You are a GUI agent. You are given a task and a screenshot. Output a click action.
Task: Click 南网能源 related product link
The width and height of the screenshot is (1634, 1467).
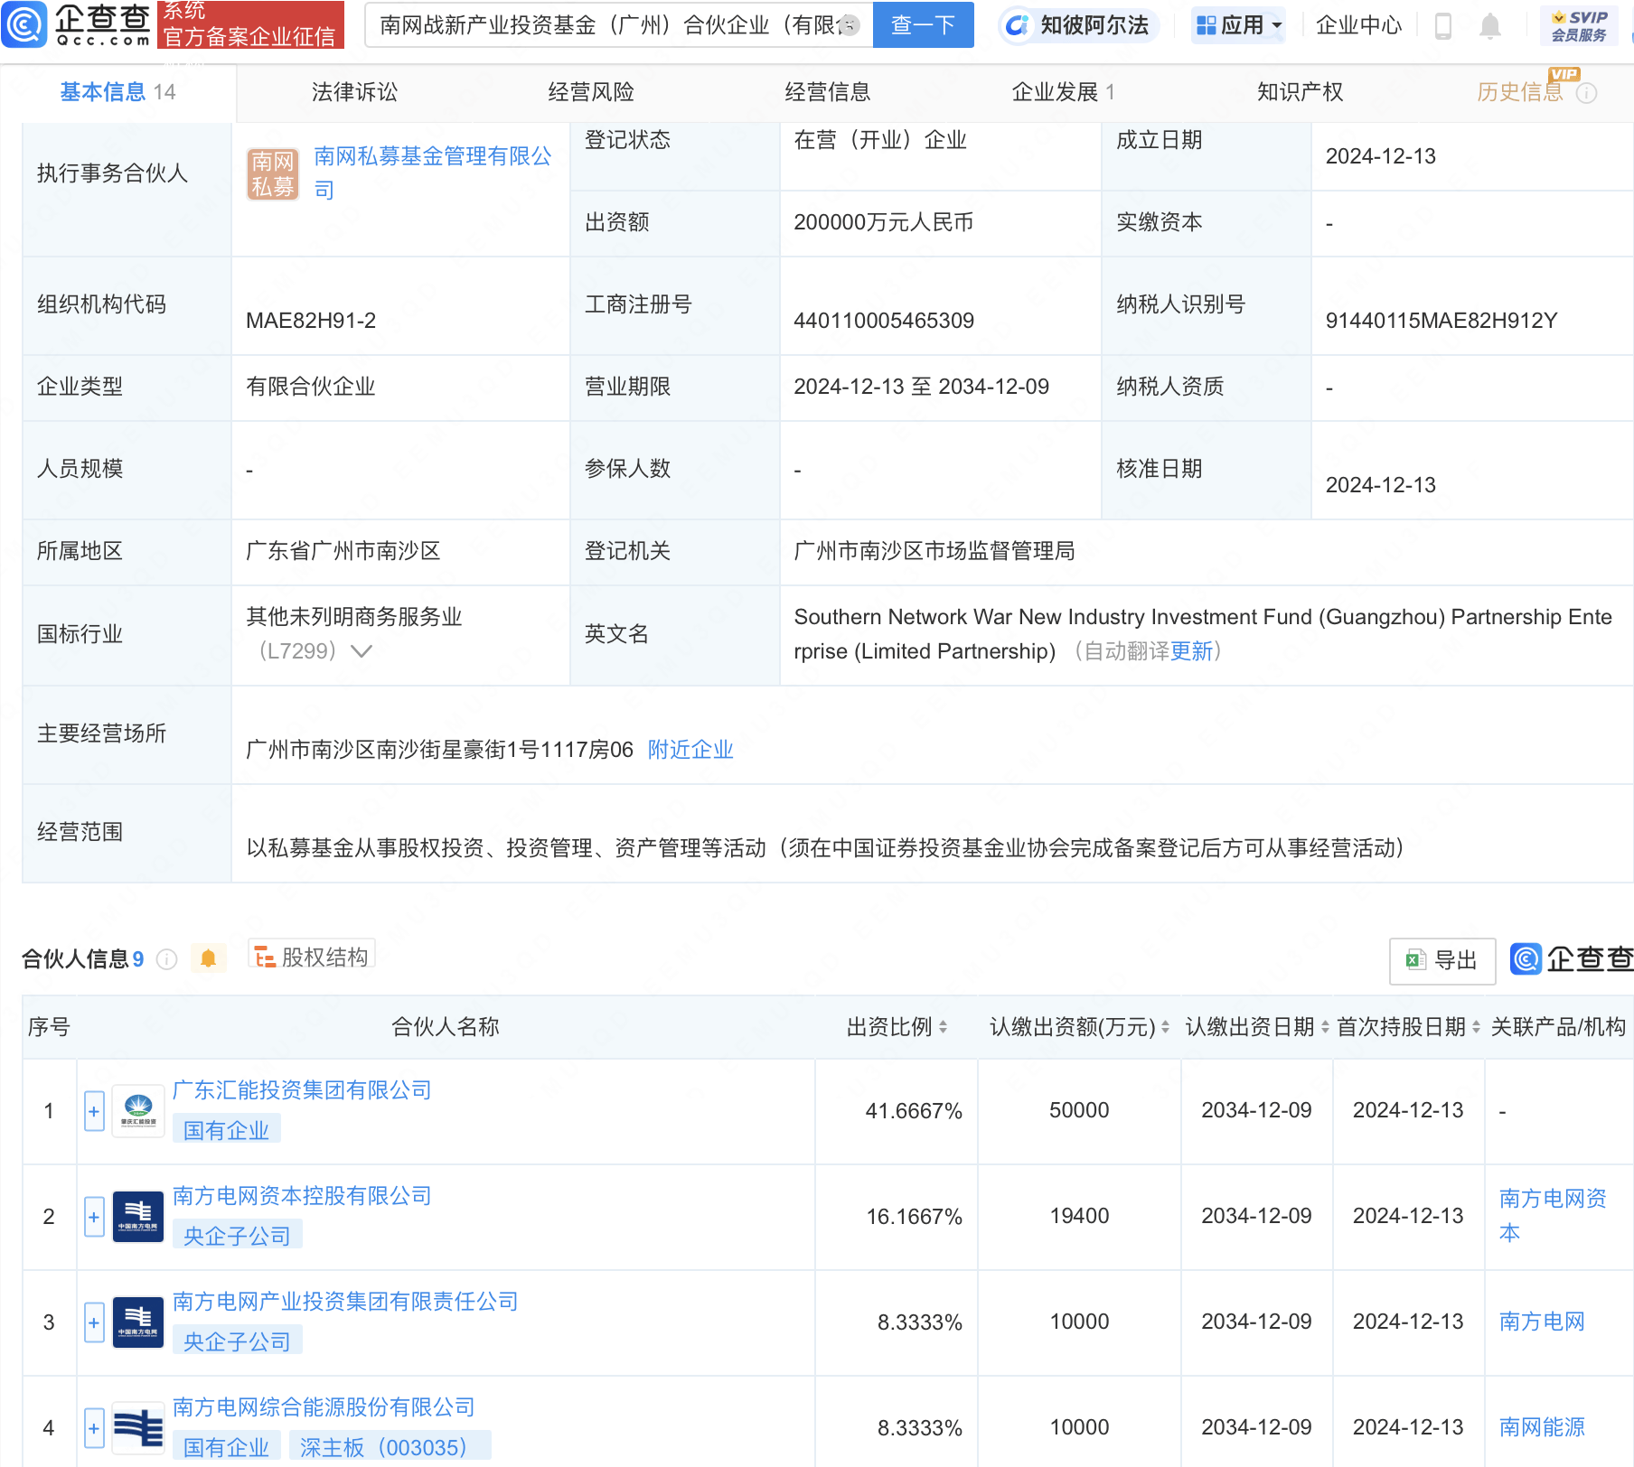pyautogui.click(x=1542, y=1427)
